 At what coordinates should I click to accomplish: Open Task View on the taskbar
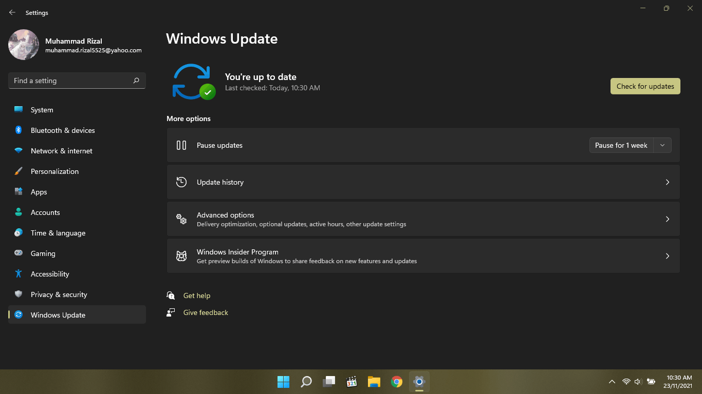coord(328,382)
